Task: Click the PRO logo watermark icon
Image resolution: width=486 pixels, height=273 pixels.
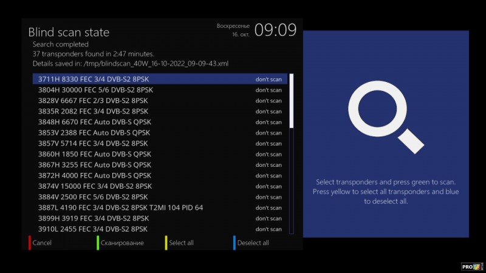Action: point(471,266)
